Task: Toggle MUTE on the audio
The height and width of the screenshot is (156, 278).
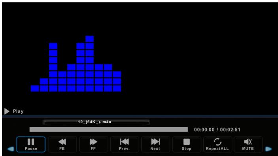Action: pyautogui.click(x=248, y=144)
